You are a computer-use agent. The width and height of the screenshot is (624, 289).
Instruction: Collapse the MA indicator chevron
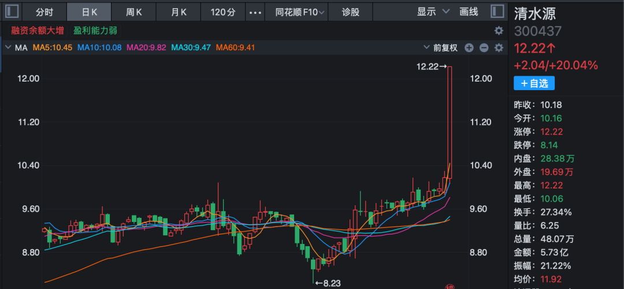pos(8,47)
